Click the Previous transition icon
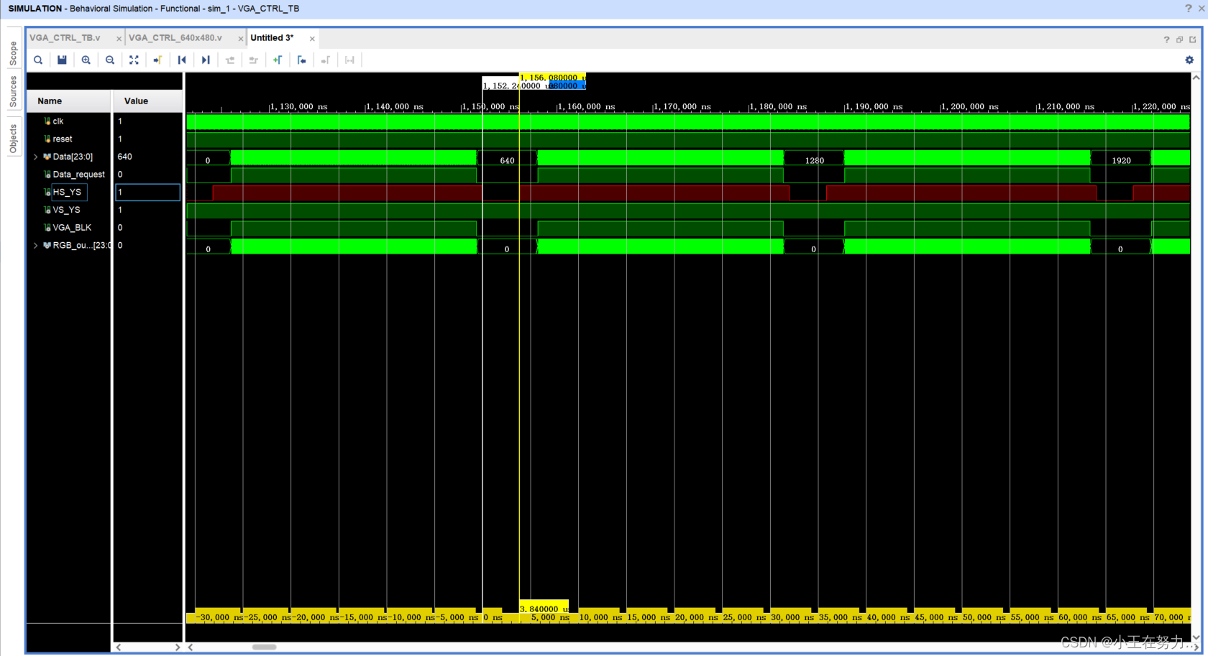 230,60
